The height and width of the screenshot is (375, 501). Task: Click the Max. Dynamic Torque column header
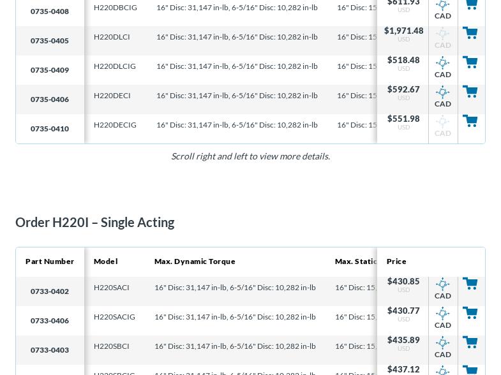click(x=195, y=261)
